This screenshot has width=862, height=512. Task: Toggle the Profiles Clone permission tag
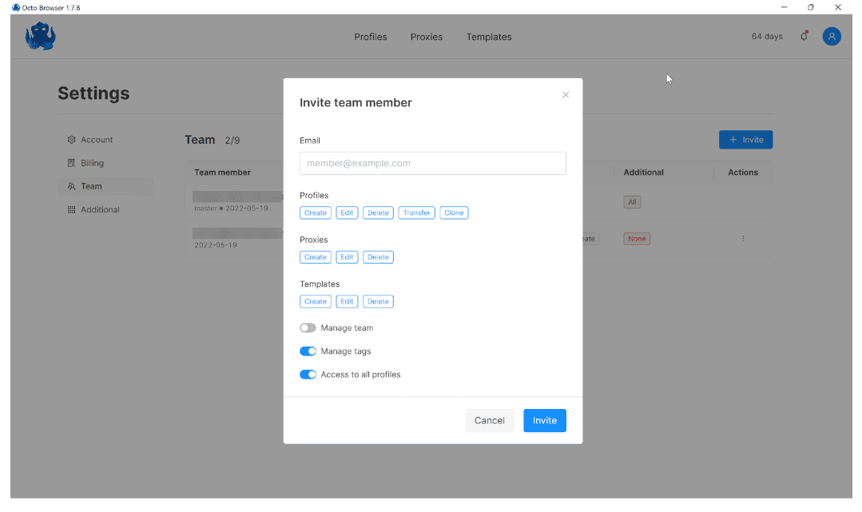[x=454, y=213]
